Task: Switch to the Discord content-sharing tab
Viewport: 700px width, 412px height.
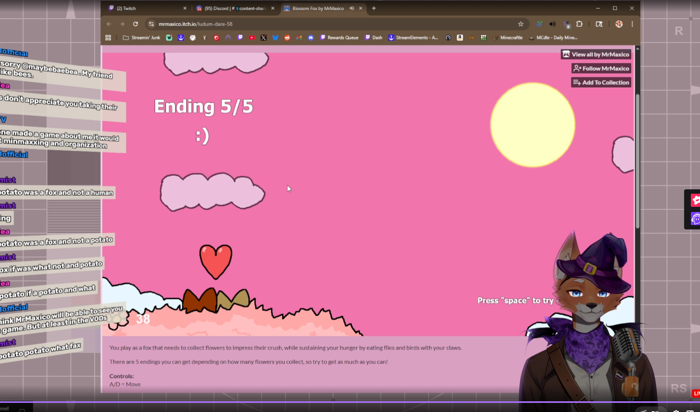Action: [x=235, y=8]
